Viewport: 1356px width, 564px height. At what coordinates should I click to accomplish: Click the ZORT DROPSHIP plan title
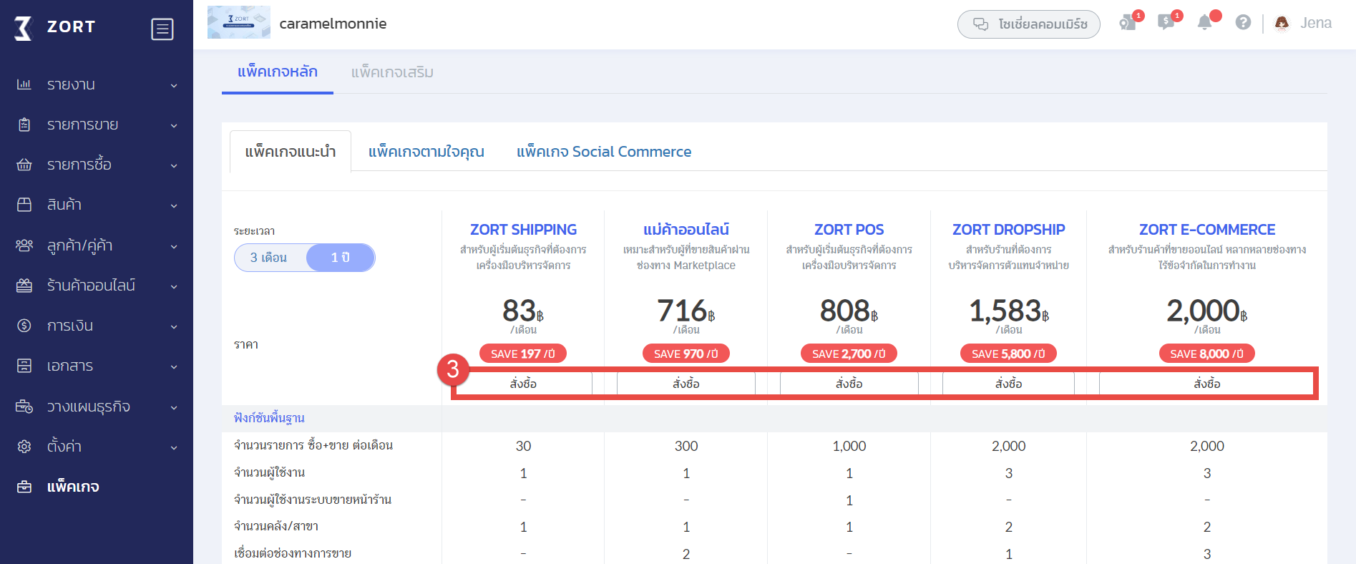tap(1009, 230)
